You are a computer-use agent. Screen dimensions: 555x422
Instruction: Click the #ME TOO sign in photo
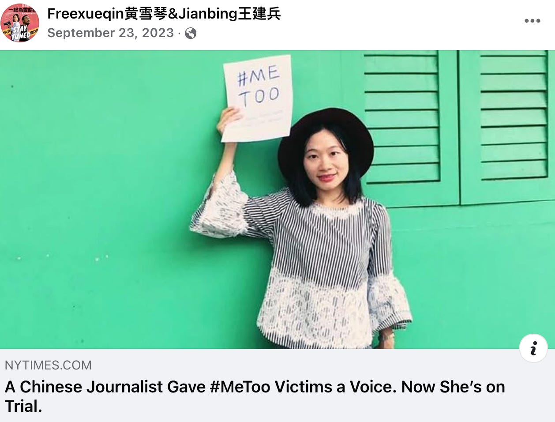tap(258, 98)
